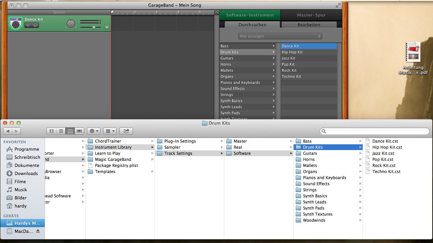Open the Dance Kit track automation triangle

(x=107, y=28)
